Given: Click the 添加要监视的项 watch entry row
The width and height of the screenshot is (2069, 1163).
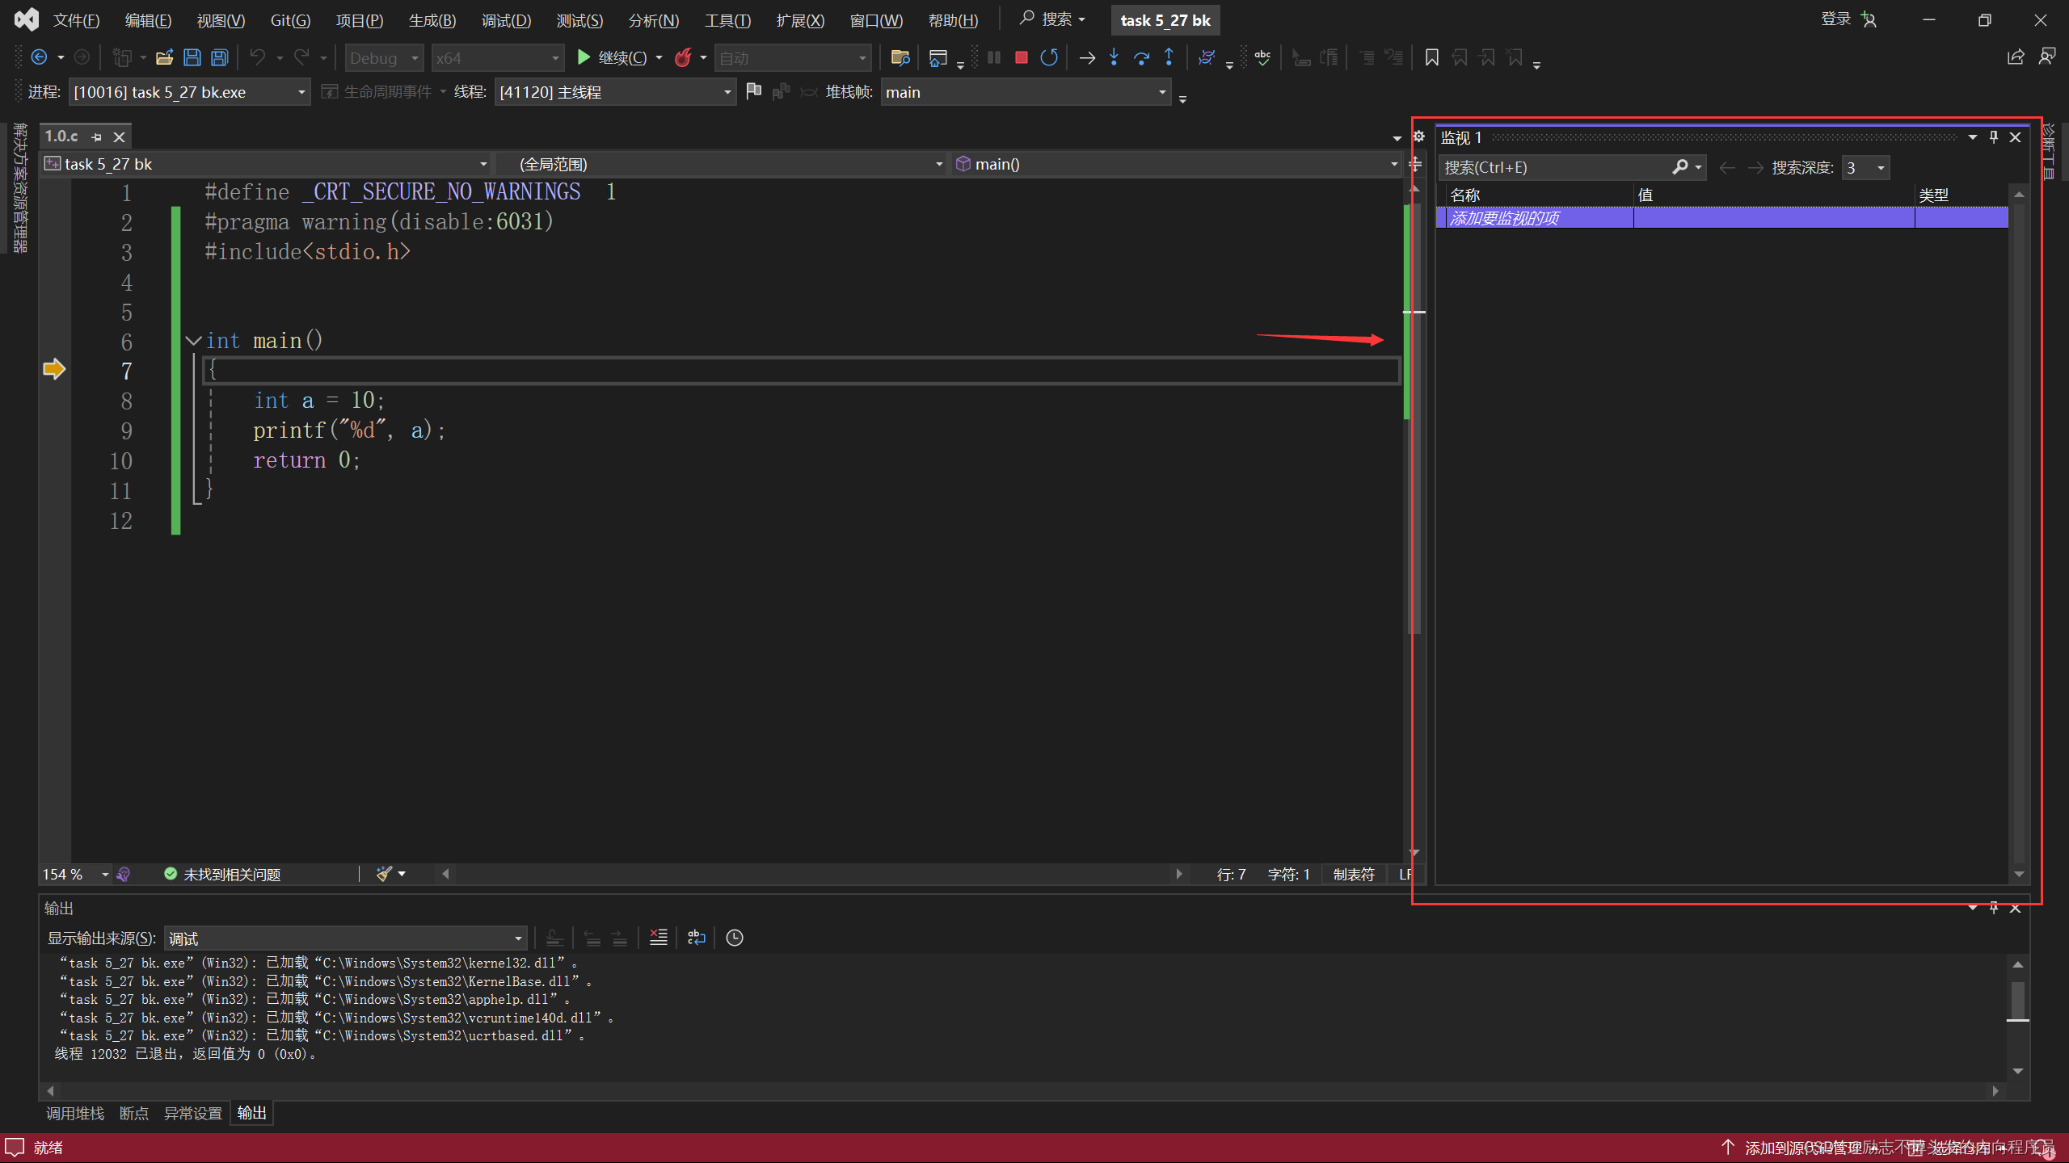Looking at the screenshot, I should coord(1721,218).
